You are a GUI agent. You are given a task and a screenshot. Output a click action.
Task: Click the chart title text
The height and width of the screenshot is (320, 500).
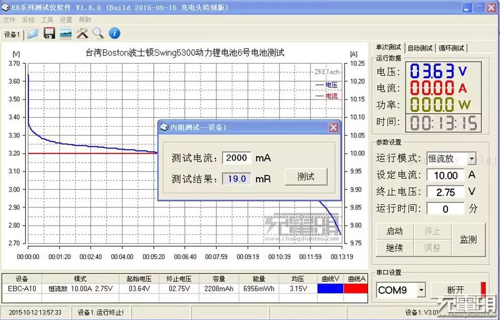(x=185, y=53)
